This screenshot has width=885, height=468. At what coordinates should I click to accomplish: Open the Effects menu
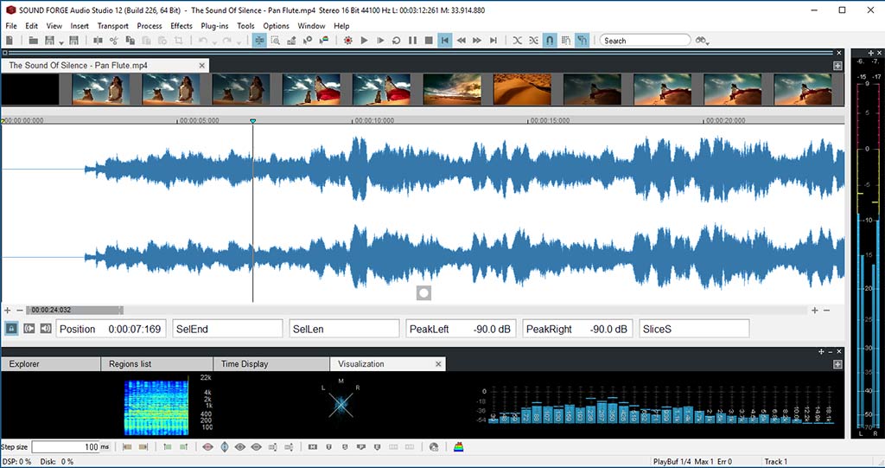pyautogui.click(x=181, y=26)
